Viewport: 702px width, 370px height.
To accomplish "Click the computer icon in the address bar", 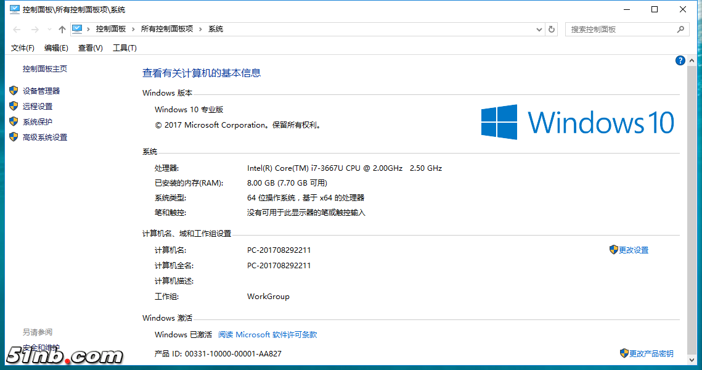I will coord(77,29).
